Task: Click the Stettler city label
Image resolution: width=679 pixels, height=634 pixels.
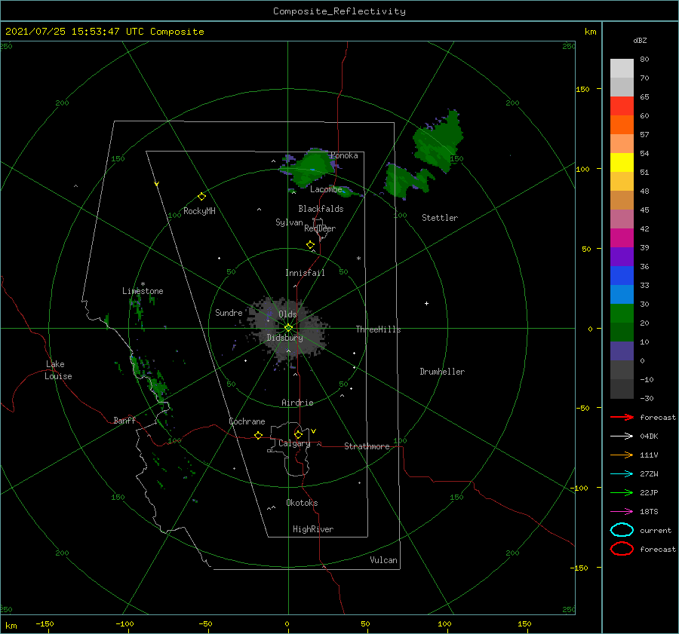Action: 440,218
